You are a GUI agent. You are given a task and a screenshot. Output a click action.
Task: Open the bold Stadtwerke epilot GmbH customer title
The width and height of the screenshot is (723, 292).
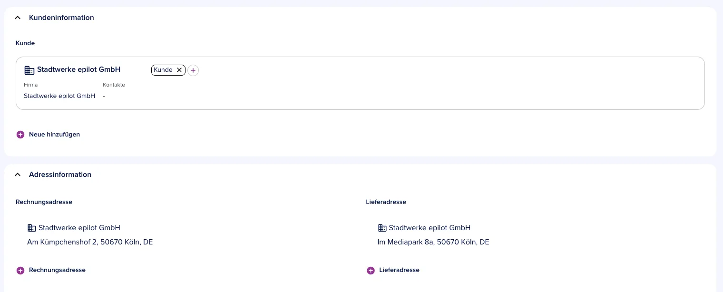point(78,69)
